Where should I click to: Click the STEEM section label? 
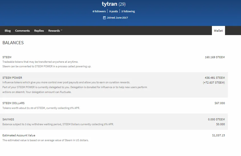[7, 57]
